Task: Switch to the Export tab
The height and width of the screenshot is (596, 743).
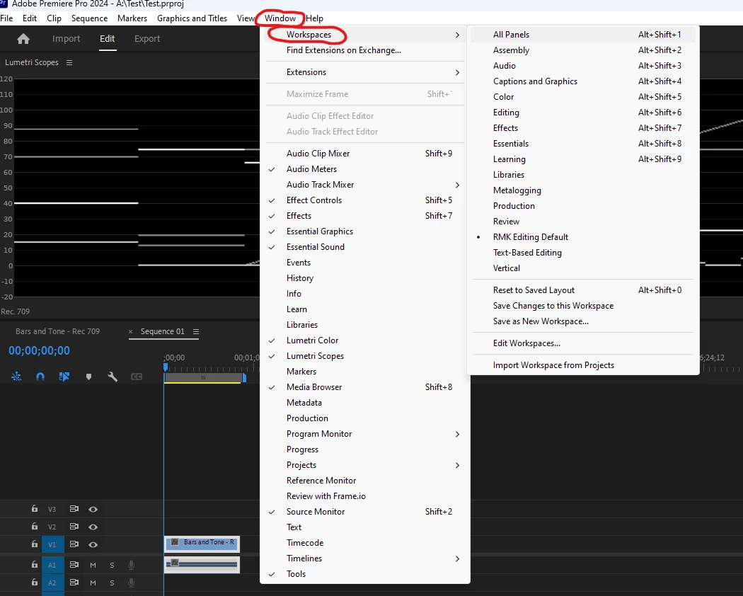Action: [147, 39]
